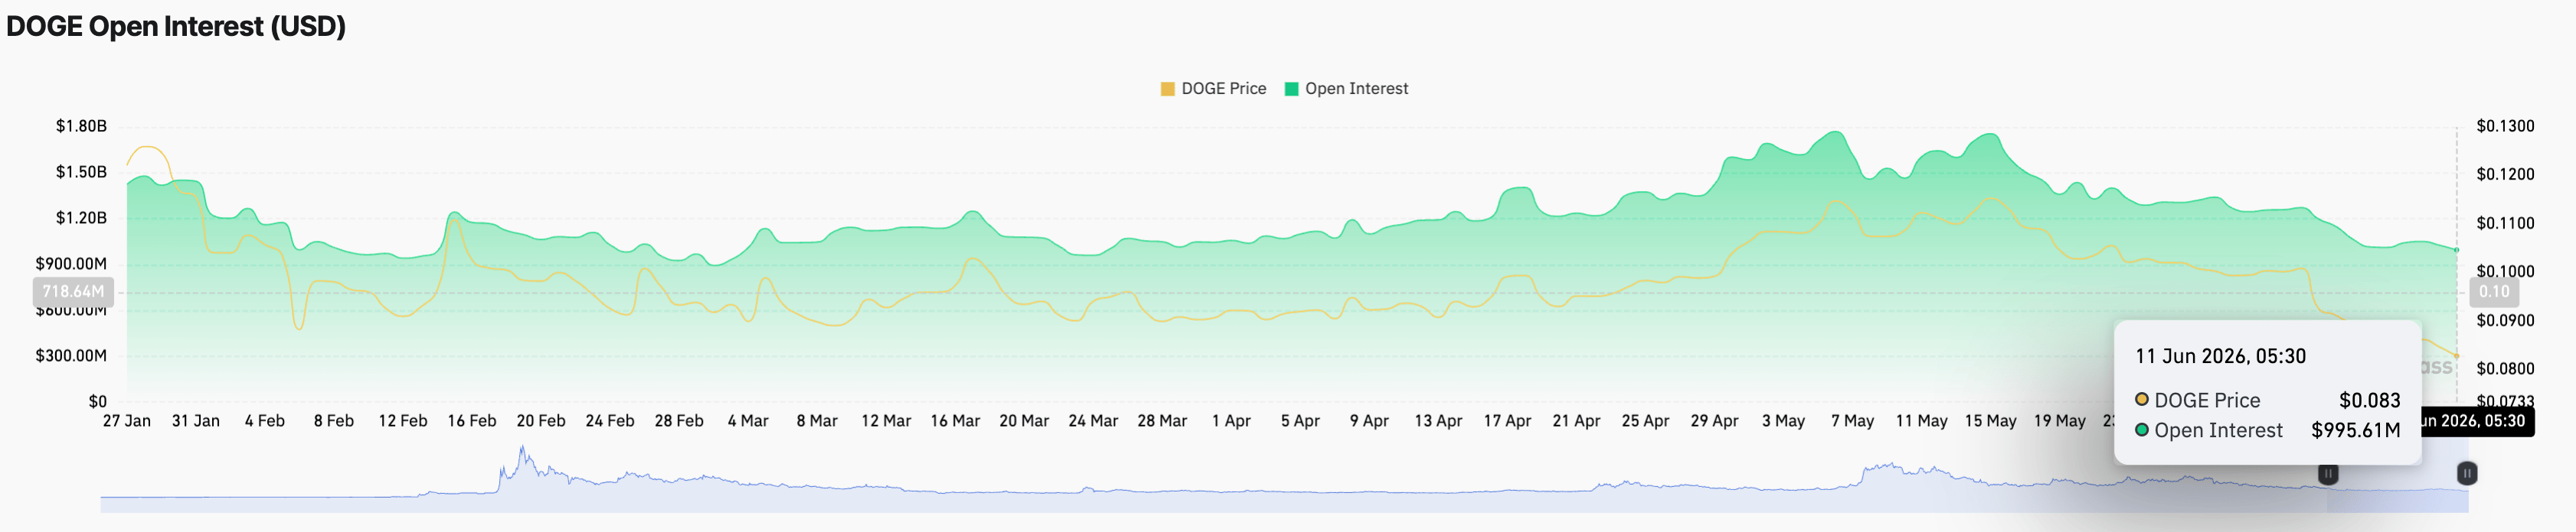Click the $0.0900 right axis label
This screenshot has width=2576, height=532.
tap(2505, 320)
